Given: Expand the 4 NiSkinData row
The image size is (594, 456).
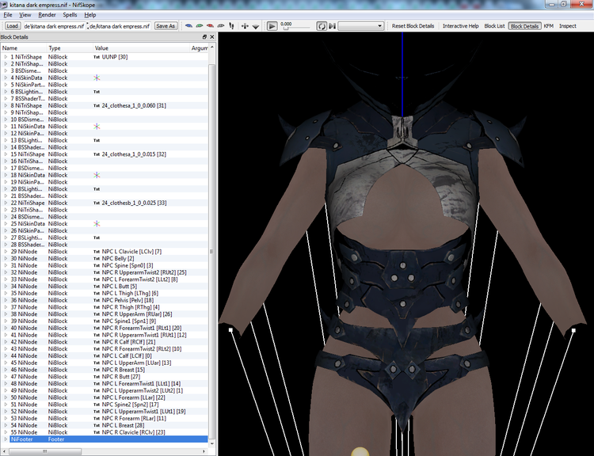Looking at the screenshot, I should pos(6,78).
